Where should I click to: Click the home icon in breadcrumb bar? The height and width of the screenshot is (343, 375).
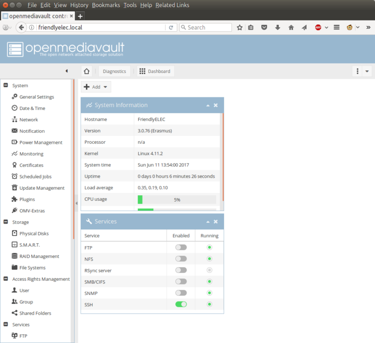(86, 71)
